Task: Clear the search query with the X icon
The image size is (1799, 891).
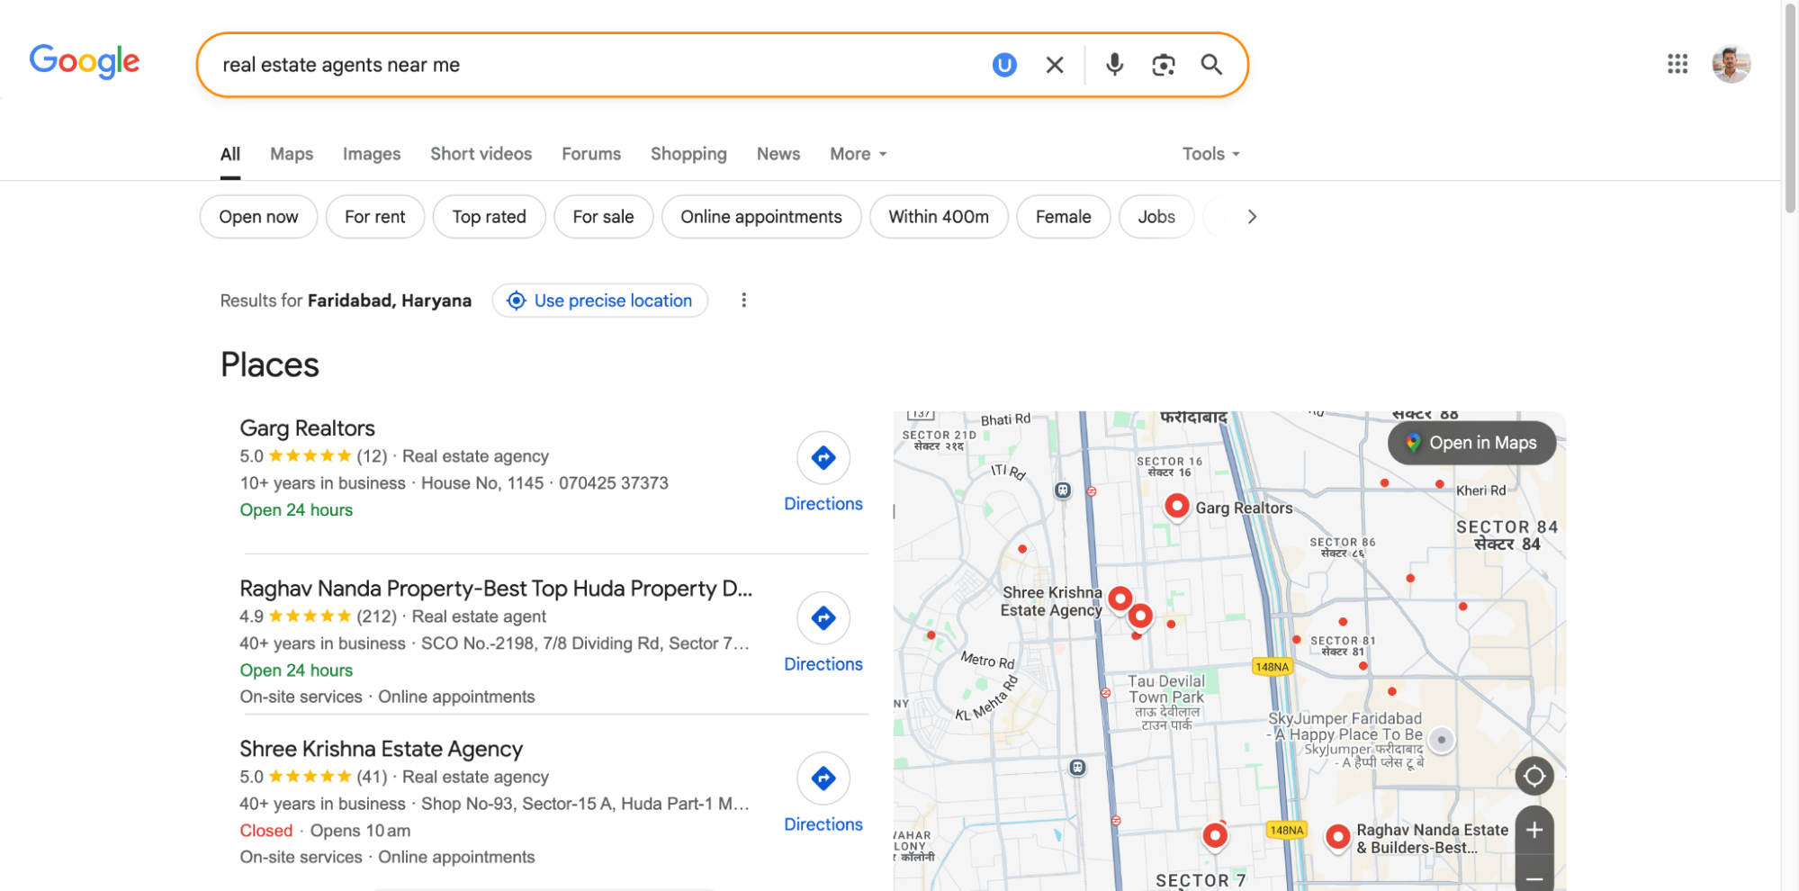Action: tap(1053, 64)
